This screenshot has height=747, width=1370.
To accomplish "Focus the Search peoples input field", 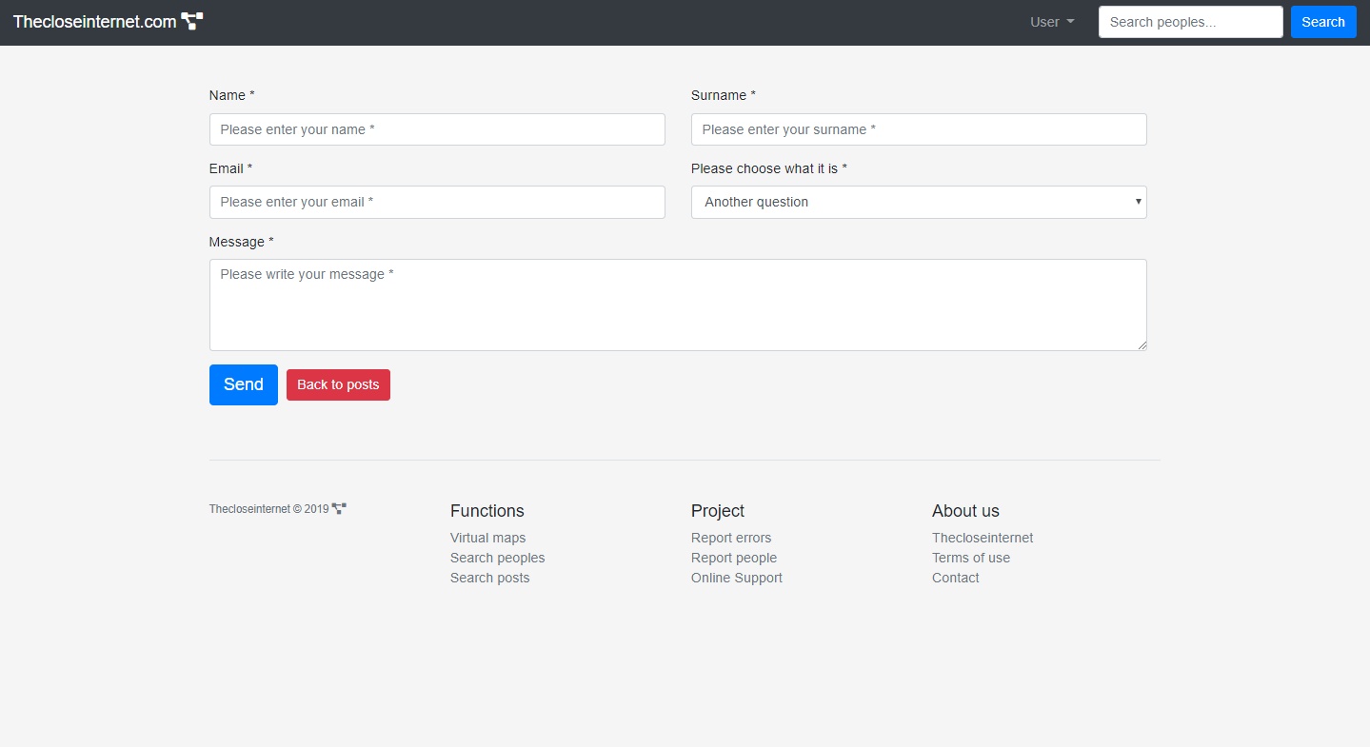I will tap(1190, 22).
